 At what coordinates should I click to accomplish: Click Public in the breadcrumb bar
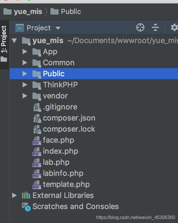71,12
